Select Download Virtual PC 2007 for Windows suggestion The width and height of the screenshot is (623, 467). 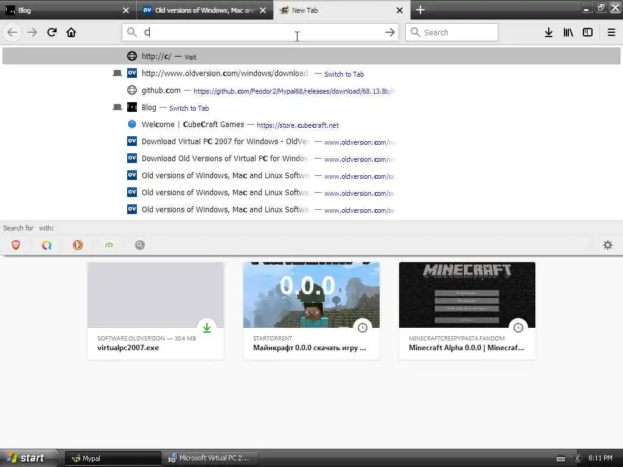coord(311,142)
